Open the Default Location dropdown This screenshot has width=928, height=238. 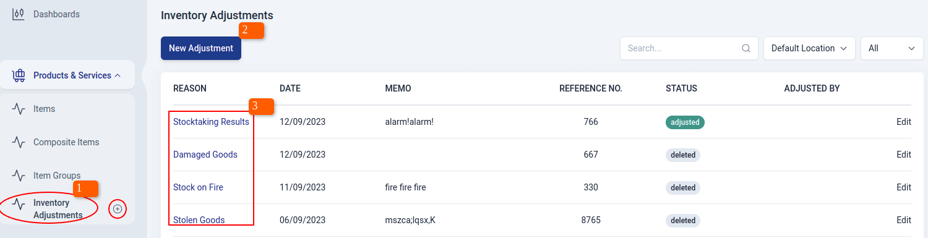809,48
